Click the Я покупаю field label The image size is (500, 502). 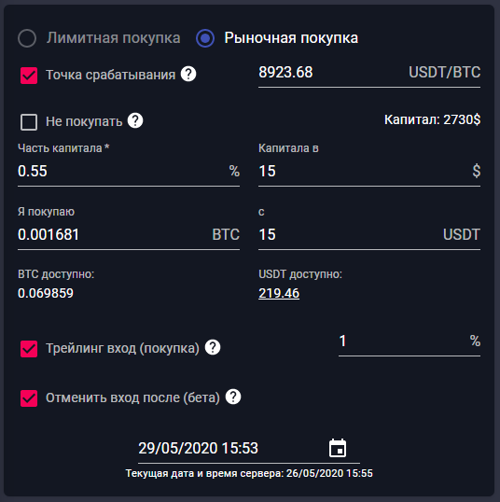click(46, 212)
